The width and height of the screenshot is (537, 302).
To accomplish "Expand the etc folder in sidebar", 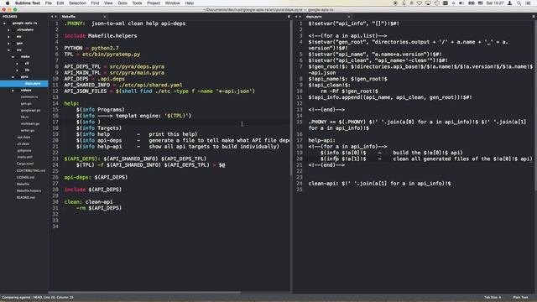I will pyautogui.click(x=9, y=37).
